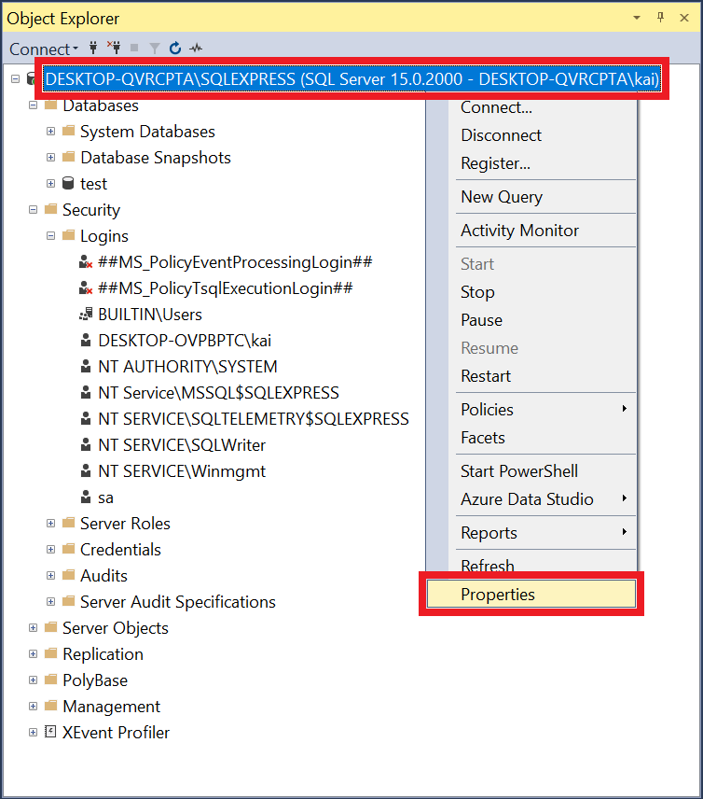This screenshot has width=703, height=799.
Task: Click the ##MS_PolicyTsqlExecutionLogin## disabled login icon
Action: pos(86,288)
